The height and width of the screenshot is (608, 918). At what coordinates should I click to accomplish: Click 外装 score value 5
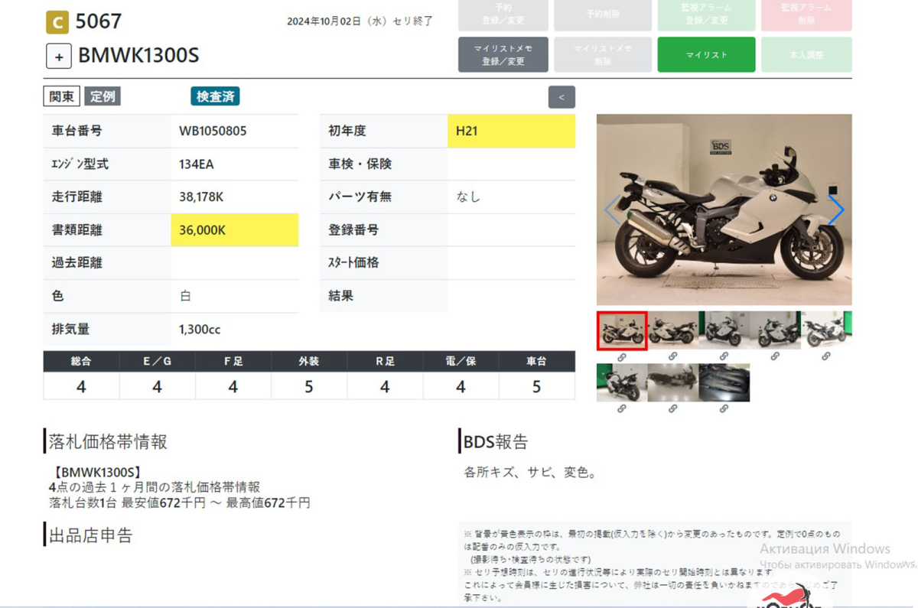pos(309,386)
